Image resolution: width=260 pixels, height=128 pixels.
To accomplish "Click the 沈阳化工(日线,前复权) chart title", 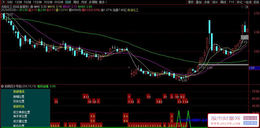I will pos(15,7).
